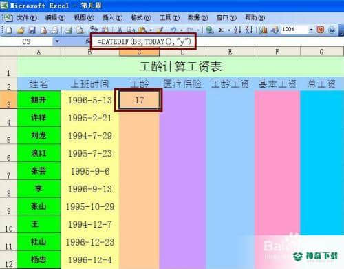Sort descending with Z-A icon
The width and height of the screenshot is (344, 269).
coord(249,30)
